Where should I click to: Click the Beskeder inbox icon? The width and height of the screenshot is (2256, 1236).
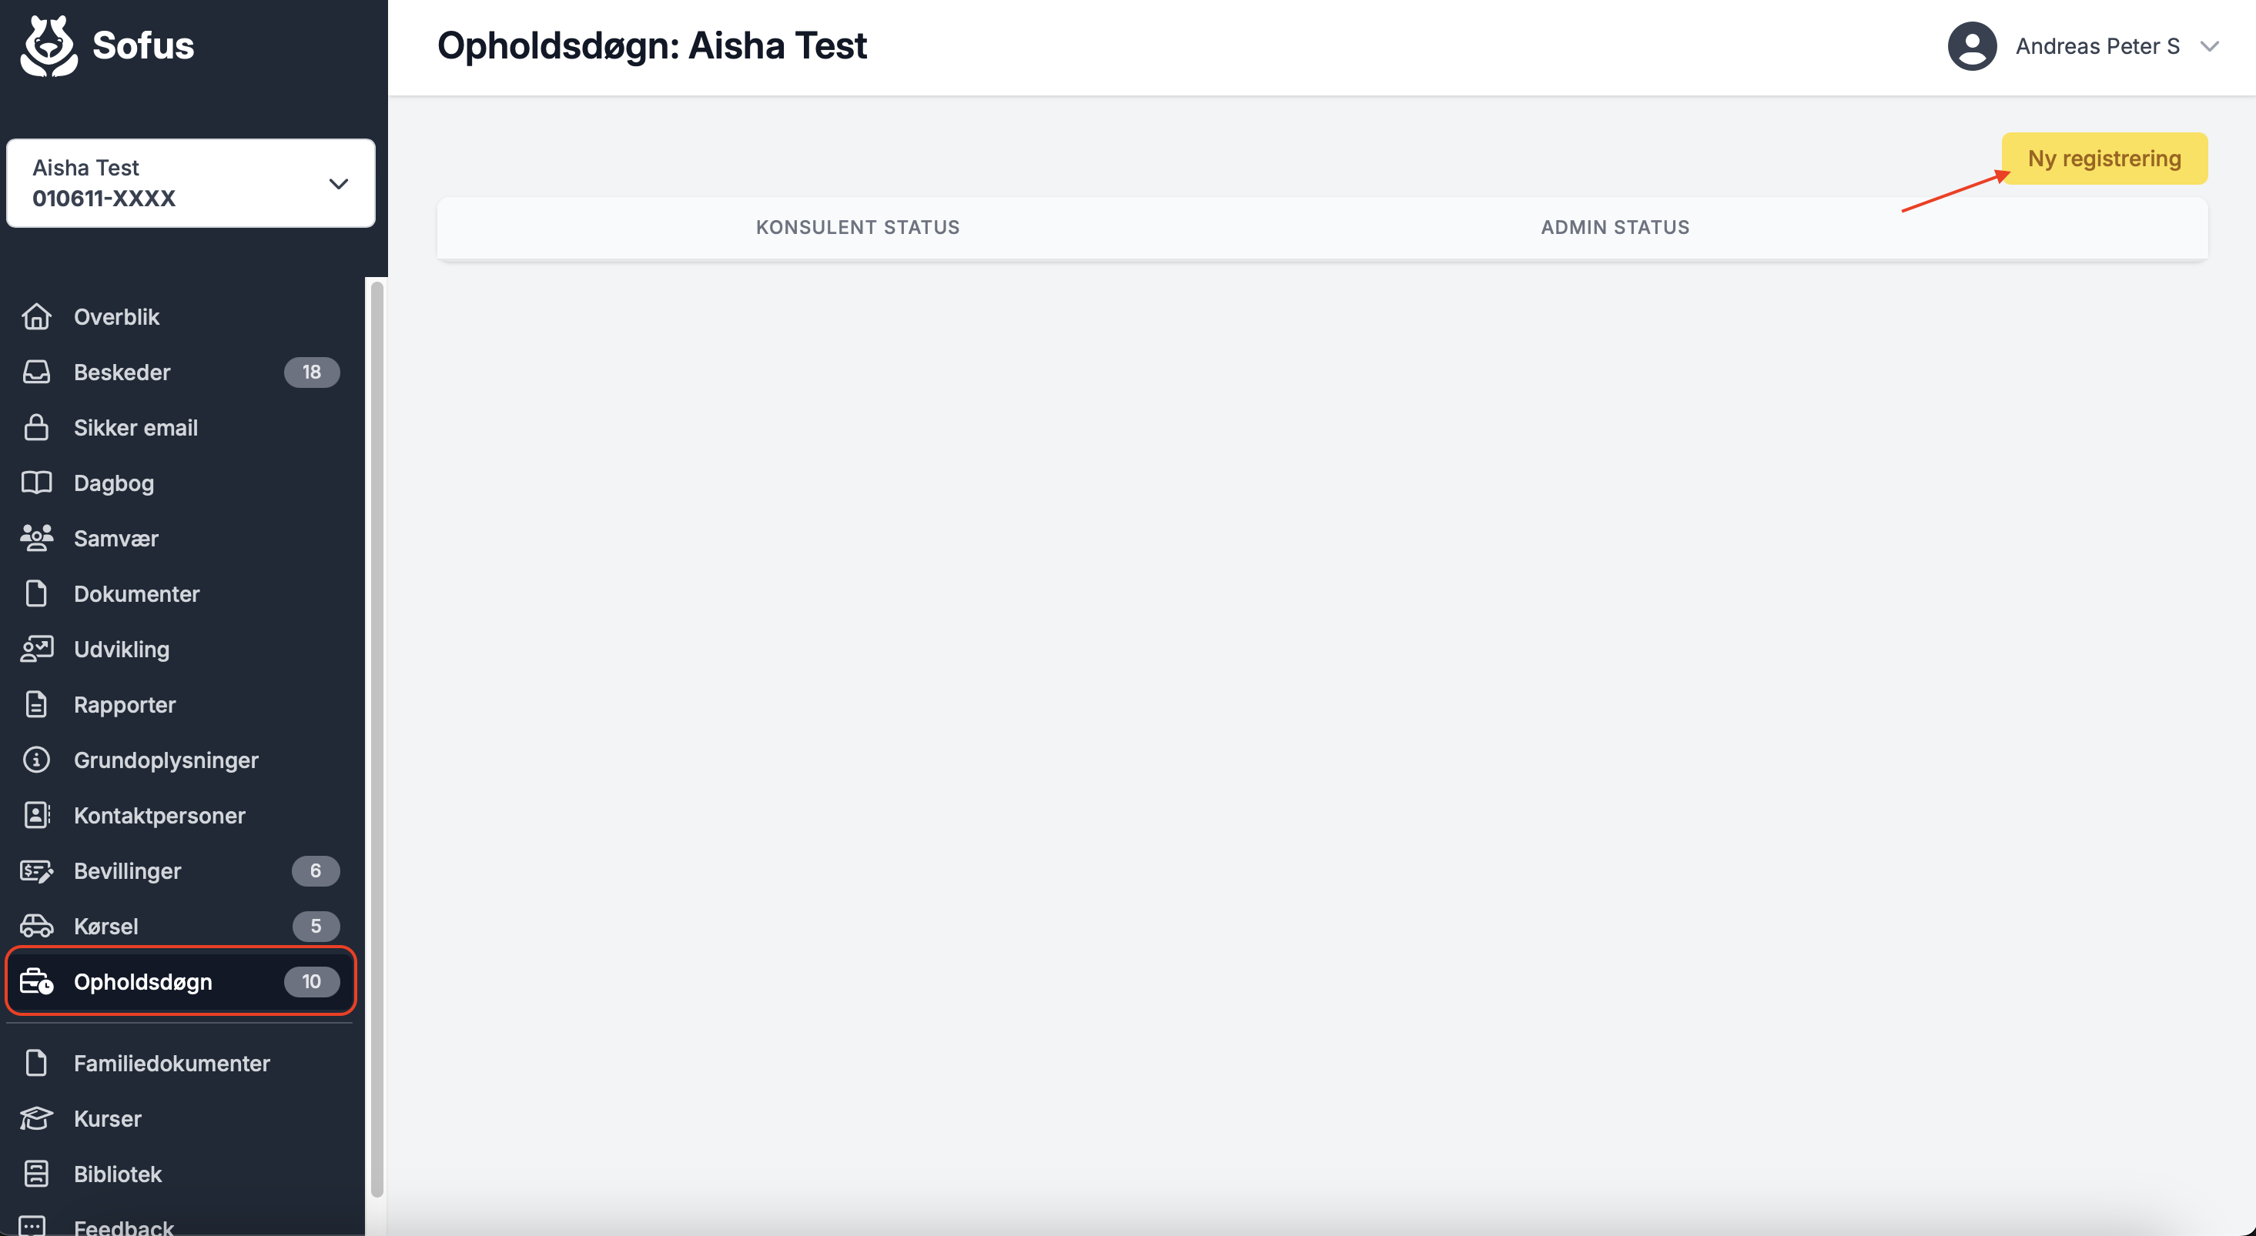(37, 372)
